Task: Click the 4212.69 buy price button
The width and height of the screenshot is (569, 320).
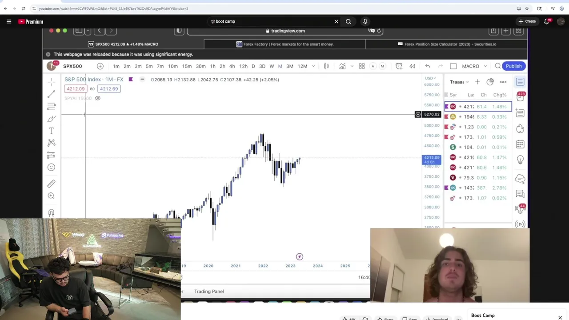Action: [x=109, y=89]
